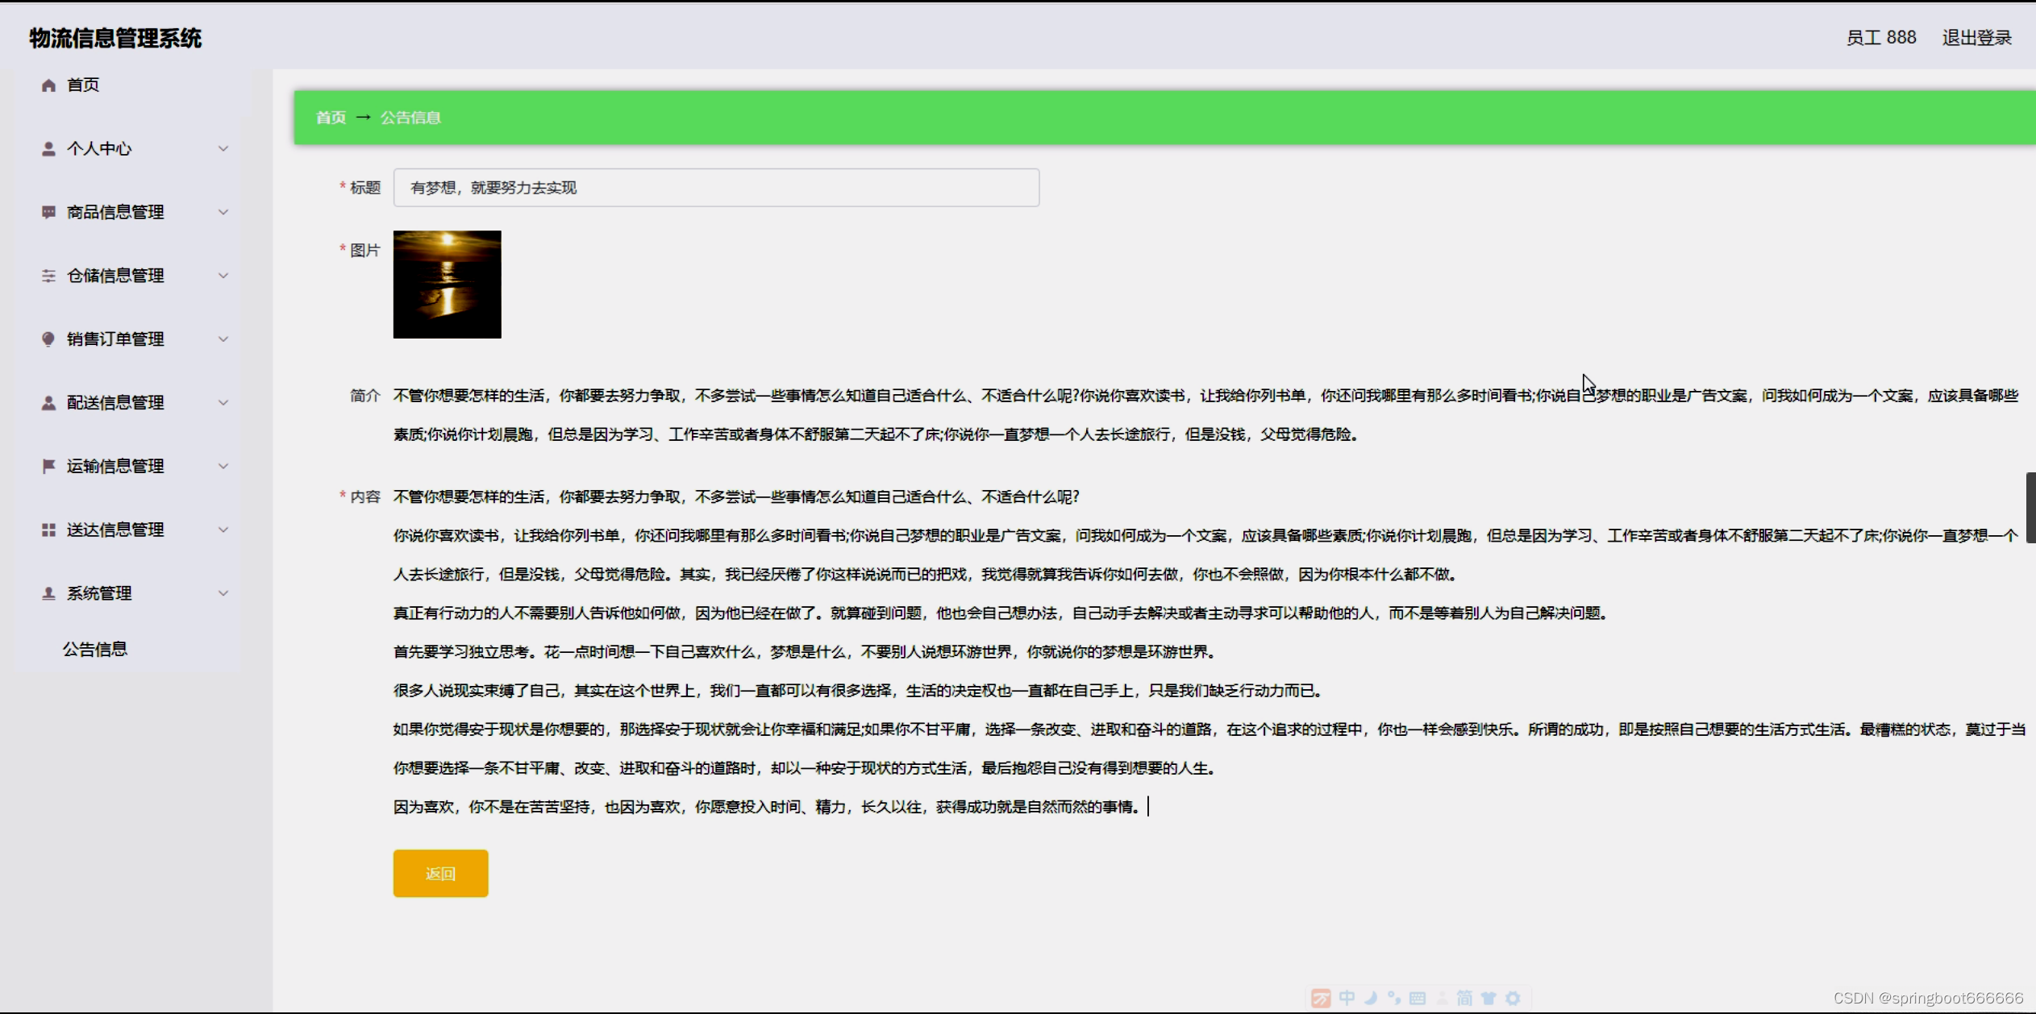Expand the 商品信息管理 chevron
The image size is (2036, 1014).
click(x=223, y=212)
